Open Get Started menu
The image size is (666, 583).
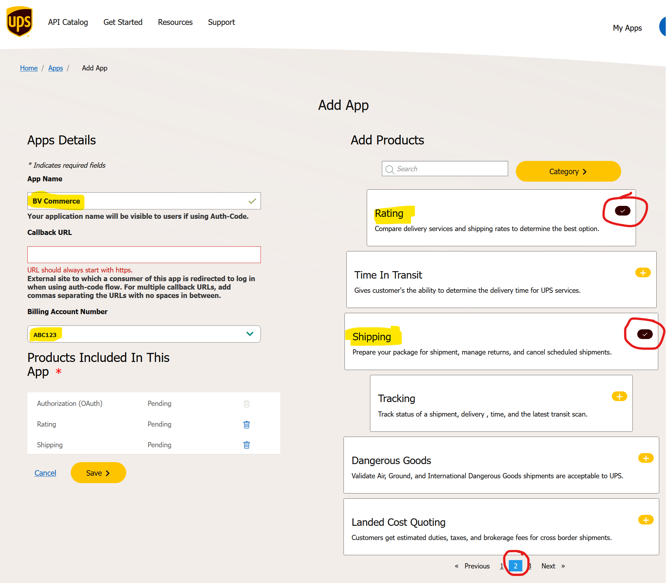click(x=123, y=22)
